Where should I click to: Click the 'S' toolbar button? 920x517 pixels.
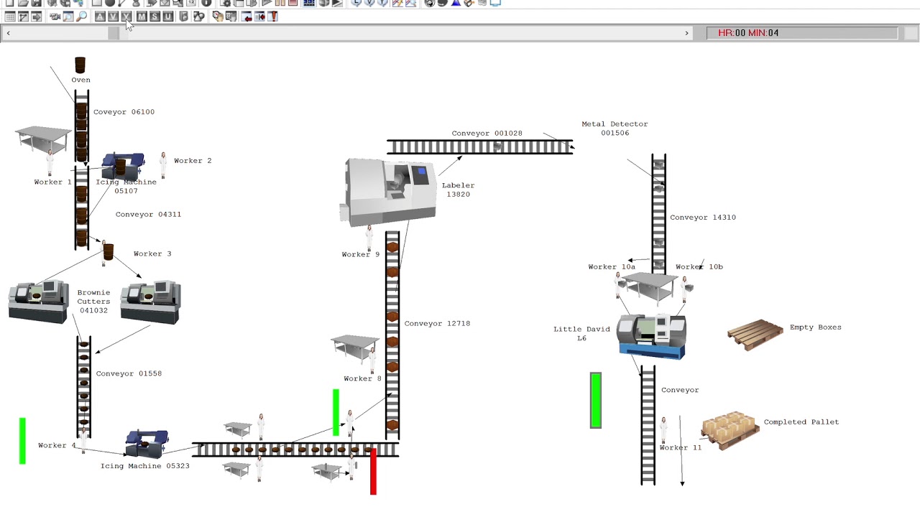click(155, 17)
